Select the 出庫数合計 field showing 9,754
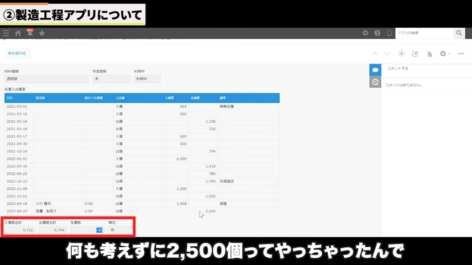 pos(53,230)
